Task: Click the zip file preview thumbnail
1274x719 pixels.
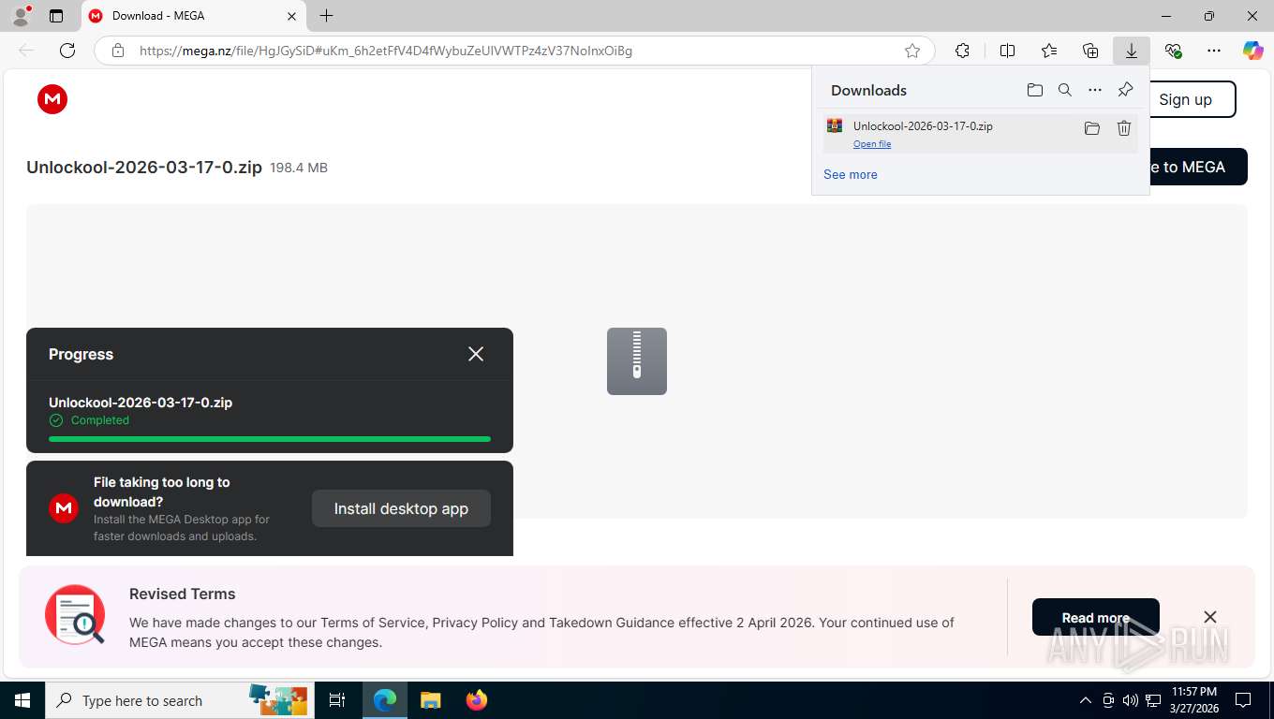Action: point(637,361)
